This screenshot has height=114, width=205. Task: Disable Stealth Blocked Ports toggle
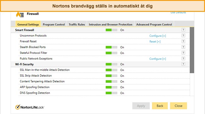[x=111, y=47]
